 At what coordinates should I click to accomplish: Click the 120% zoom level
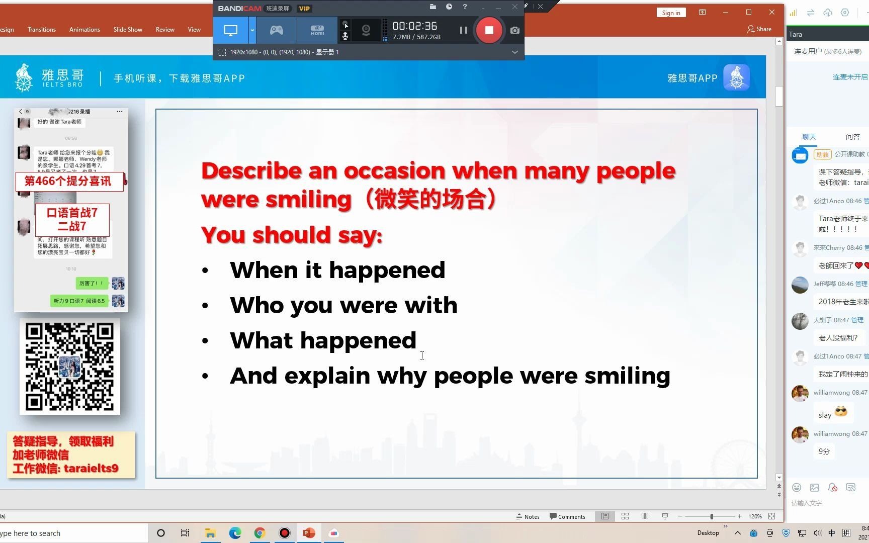pos(754,516)
